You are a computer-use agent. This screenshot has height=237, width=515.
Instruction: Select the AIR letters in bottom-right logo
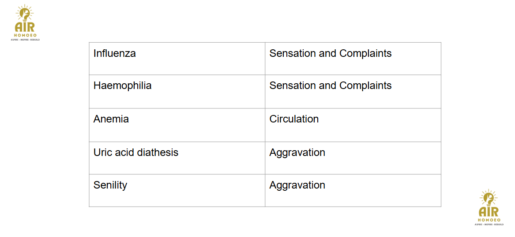pos(489,212)
